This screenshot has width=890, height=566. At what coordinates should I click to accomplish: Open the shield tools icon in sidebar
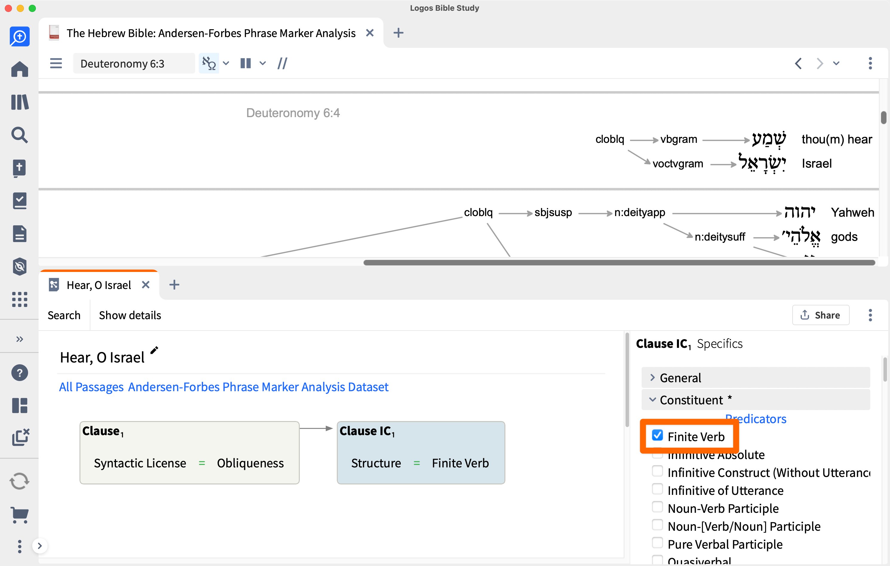pos(20,267)
